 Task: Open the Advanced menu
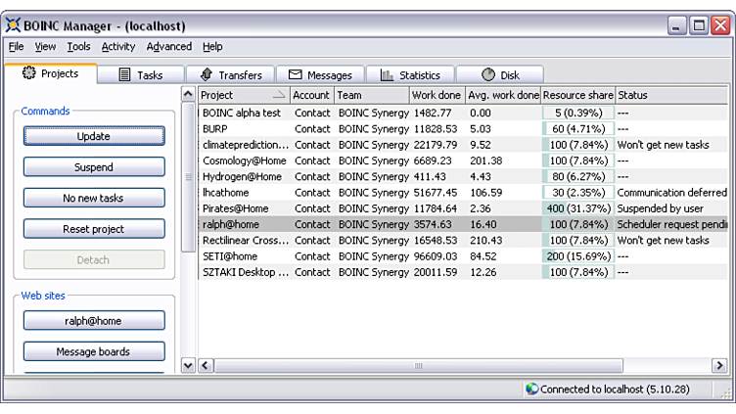pos(169,47)
